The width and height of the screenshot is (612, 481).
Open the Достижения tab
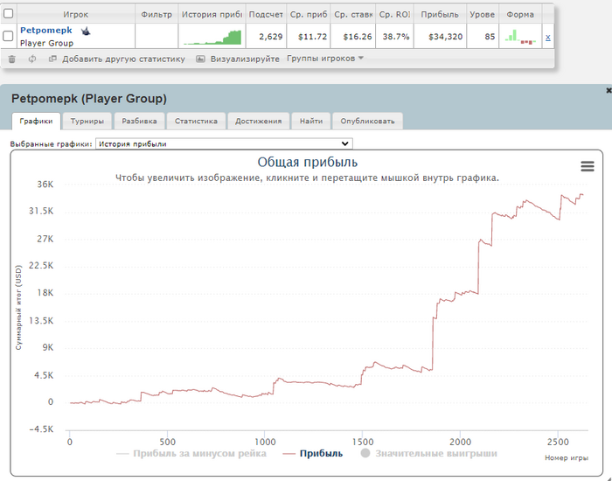click(258, 121)
